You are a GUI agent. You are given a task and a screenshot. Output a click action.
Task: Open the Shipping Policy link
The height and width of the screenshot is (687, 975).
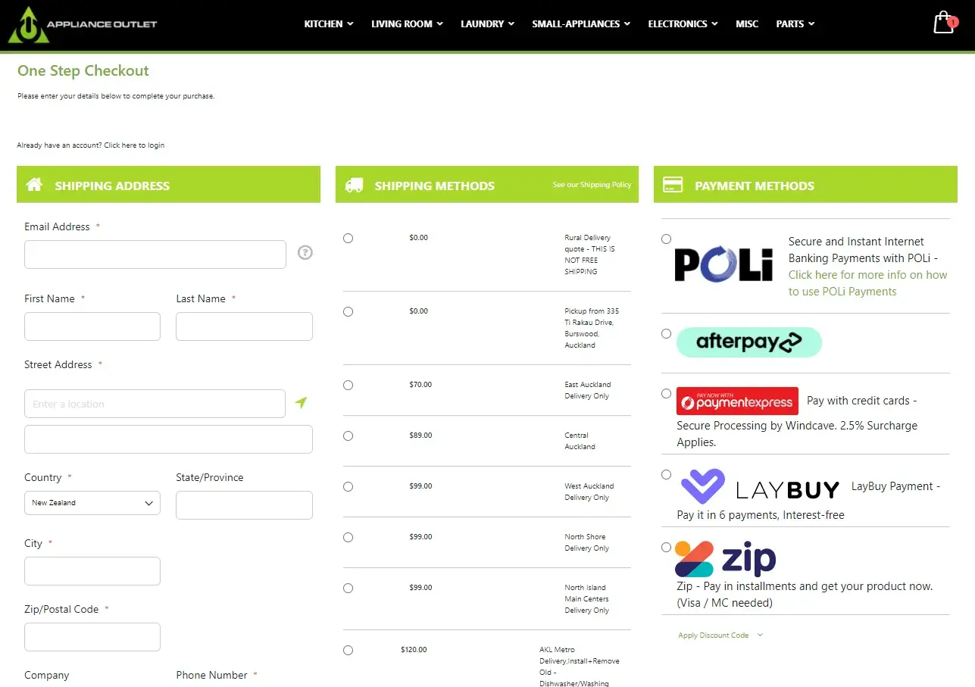(x=592, y=184)
